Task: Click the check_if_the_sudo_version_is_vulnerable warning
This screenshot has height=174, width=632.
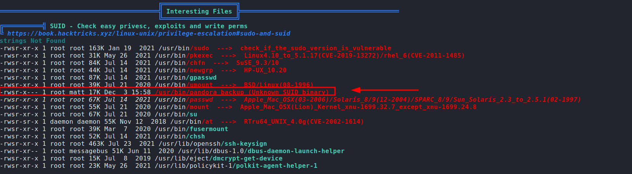Action: [x=316, y=48]
